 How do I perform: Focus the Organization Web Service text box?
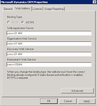click(49, 44)
